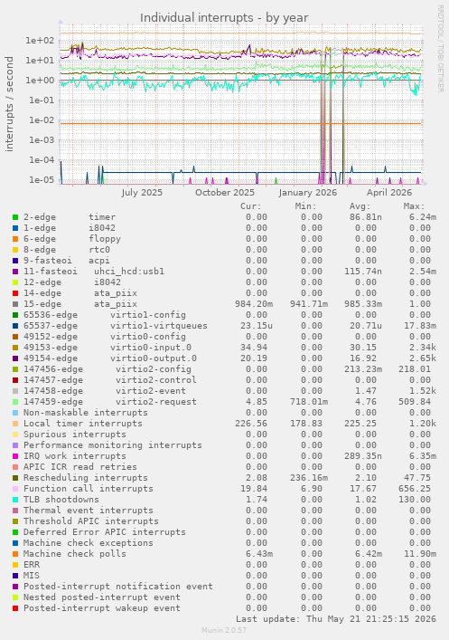Click the ata_piix 15-edge gray swatch
The image size is (449, 640).
point(15,304)
